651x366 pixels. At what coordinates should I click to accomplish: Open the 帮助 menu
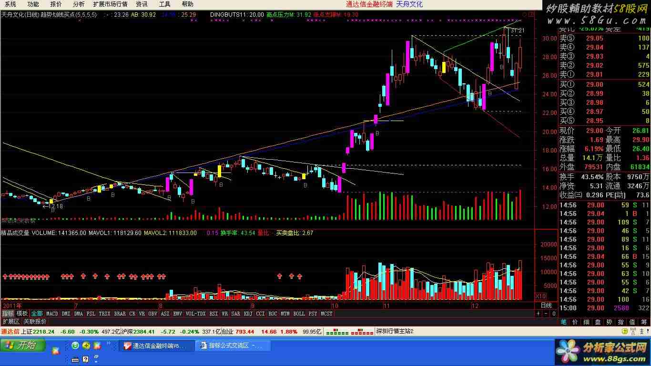(187, 4)
